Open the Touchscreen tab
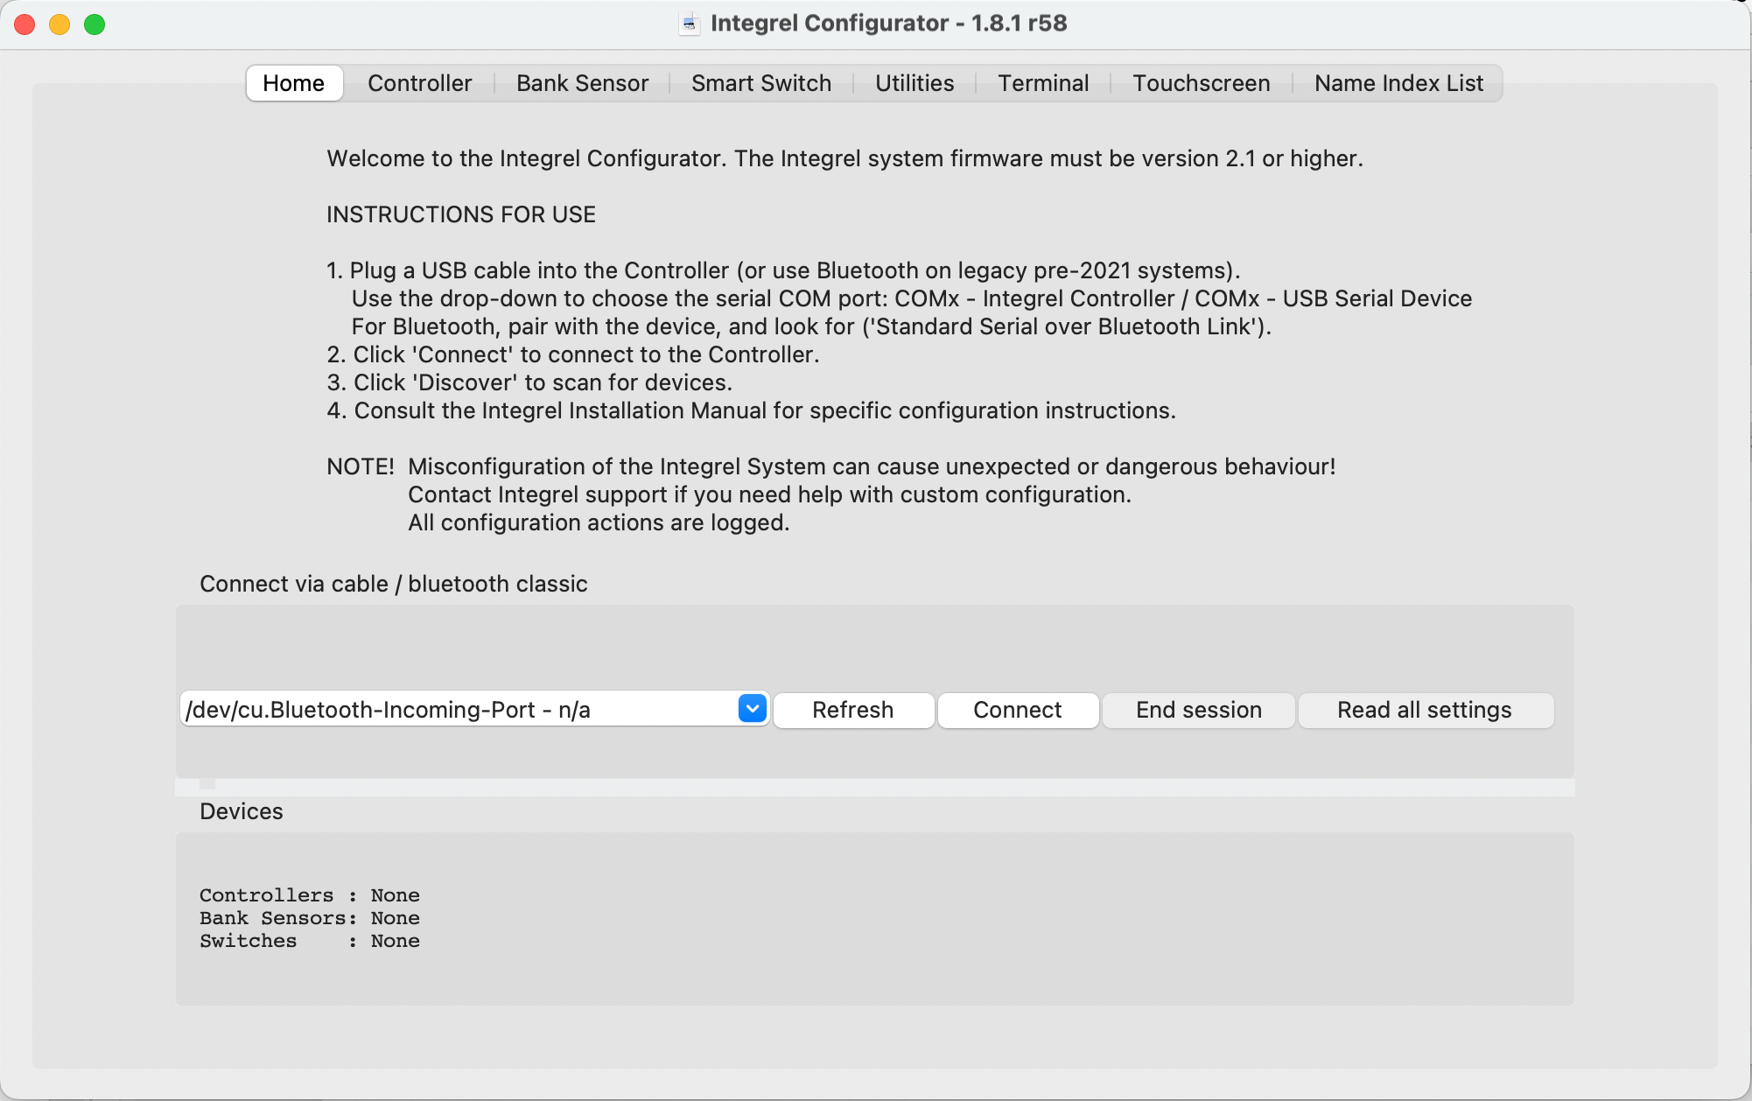The image size is (1752, 1101). (x=1202, y=83)
